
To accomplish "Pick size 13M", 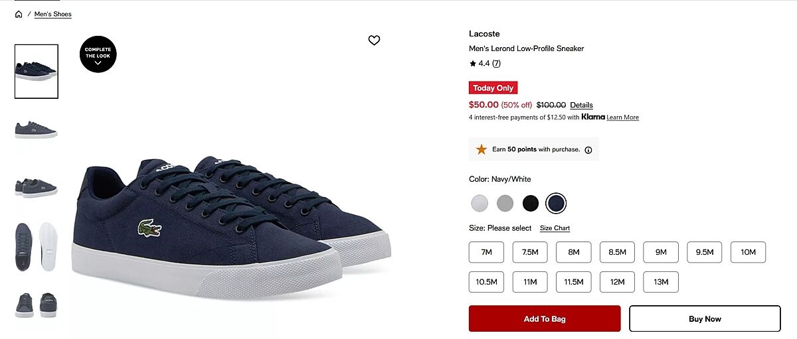I will pyautogui.click(x=661, y=282).
